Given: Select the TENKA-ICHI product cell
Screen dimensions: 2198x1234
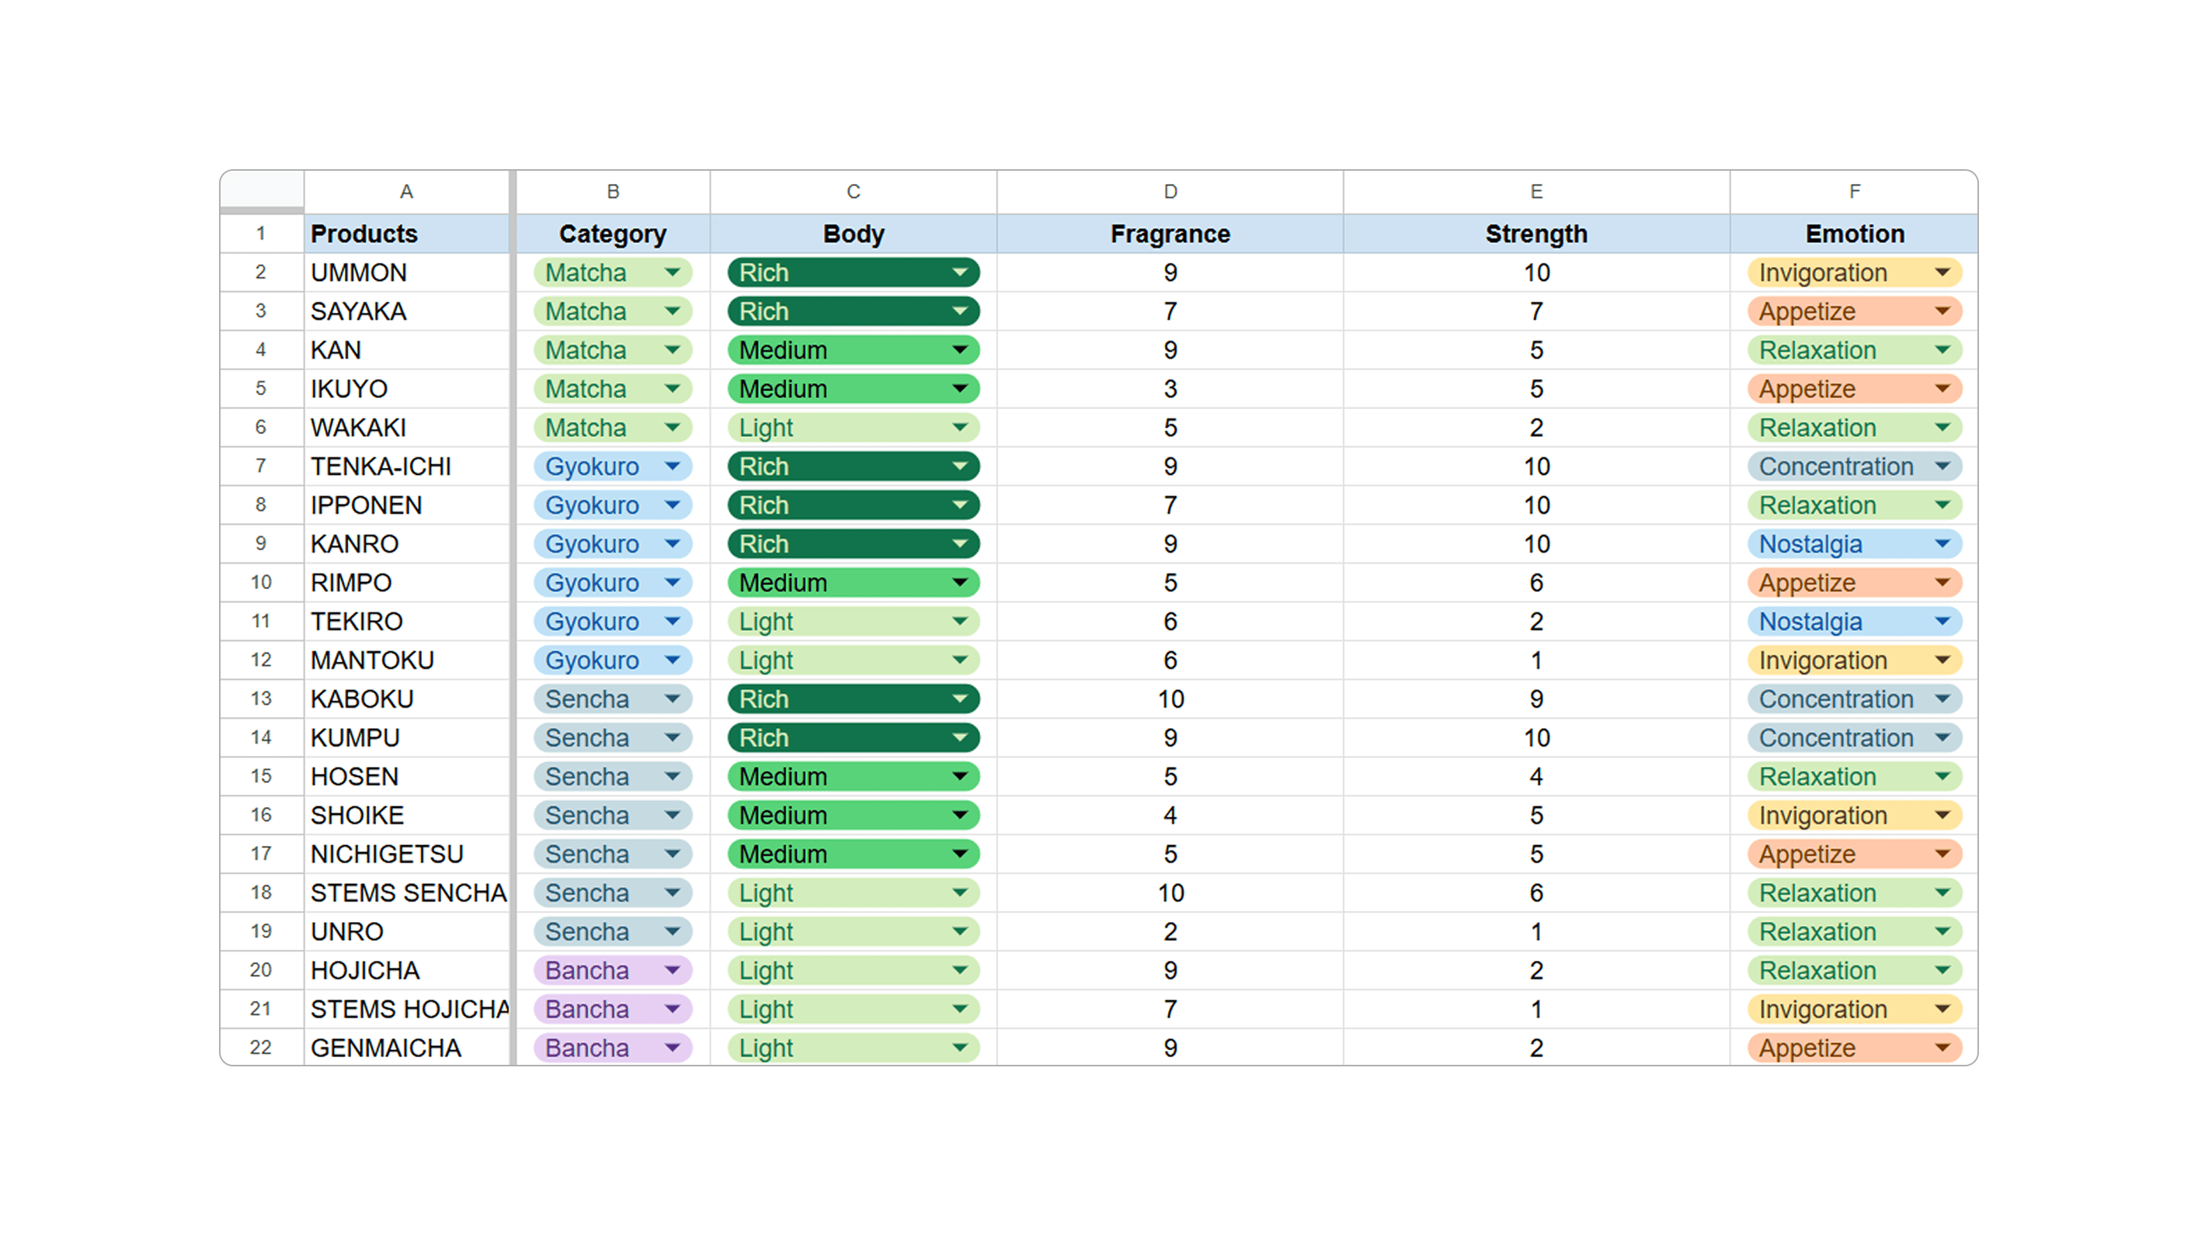Looking at the screenshot, I should point(407,466).
